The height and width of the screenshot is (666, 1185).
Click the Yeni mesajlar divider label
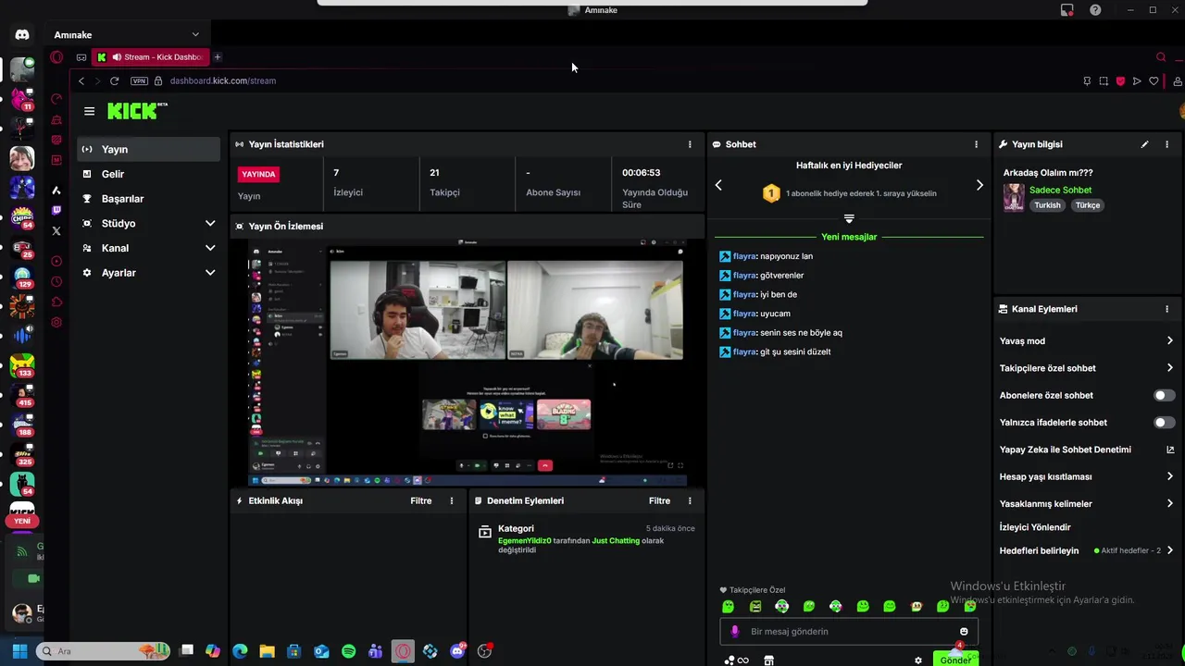849,237
